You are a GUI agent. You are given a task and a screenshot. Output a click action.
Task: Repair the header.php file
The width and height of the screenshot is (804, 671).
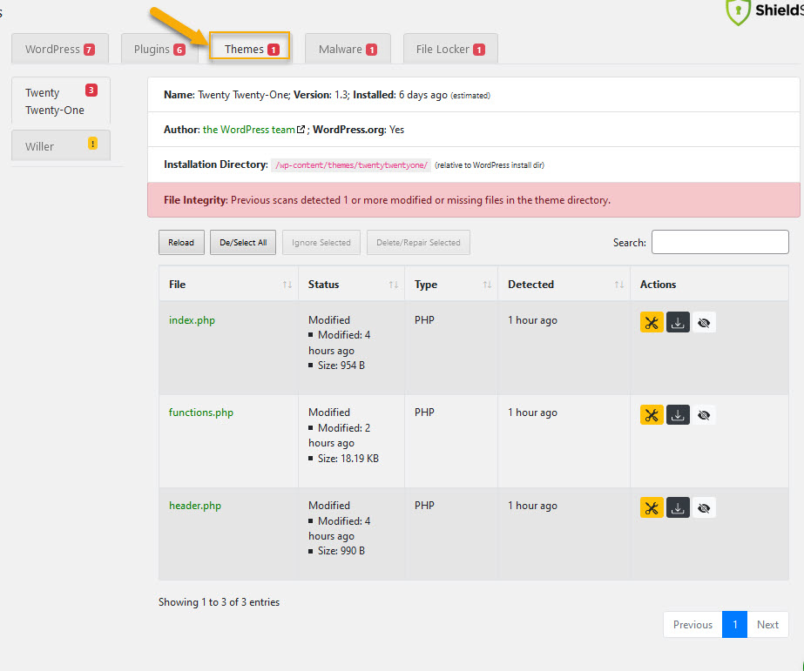tap(652, 507)
